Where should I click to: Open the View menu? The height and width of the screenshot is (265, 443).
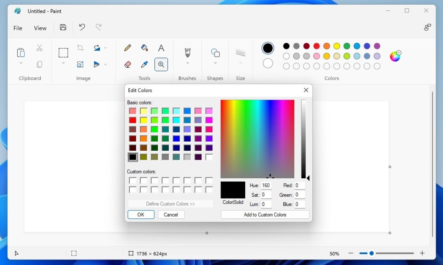[x=40, y=28]
